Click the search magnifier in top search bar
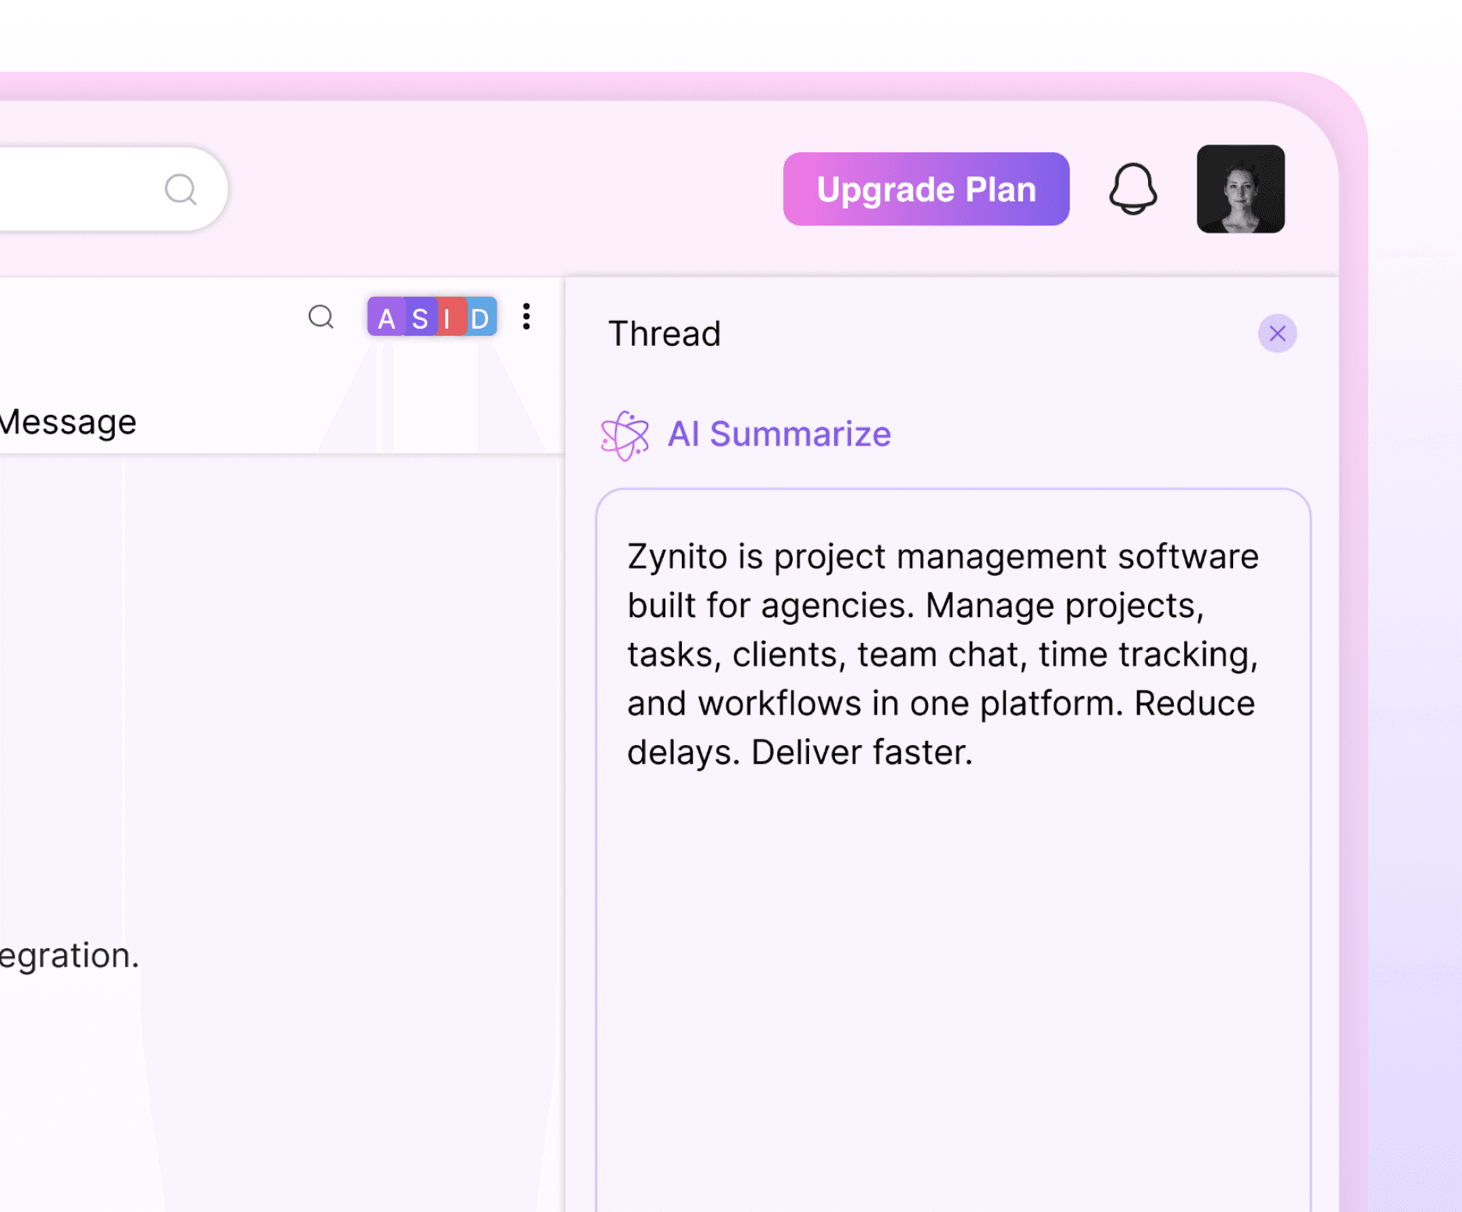The image size is (1462, 1212). point(180,189)
